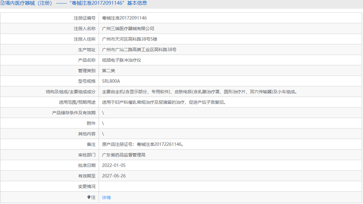Click the remark with original number 粤械注准20172261146
The image size is (363, 204).
click(x=143, y=144)
